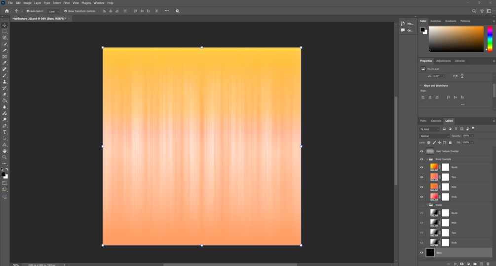
Task: Hide the Hair Texture Overlay layer
Action: pos(421,151)
